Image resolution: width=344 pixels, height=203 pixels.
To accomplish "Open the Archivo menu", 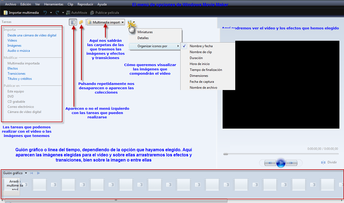I will pyautogui.click(x=10, y=4).
